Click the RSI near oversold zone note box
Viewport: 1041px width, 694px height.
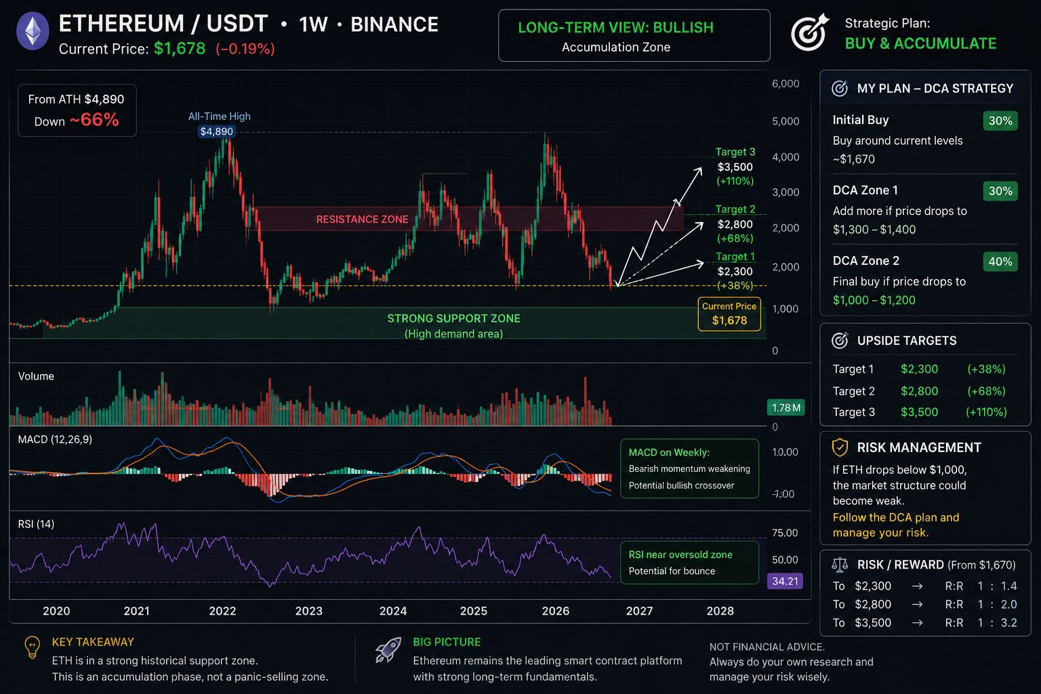point(689,563)
